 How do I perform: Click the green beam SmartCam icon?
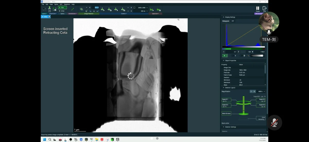click(x=49, y=8)
